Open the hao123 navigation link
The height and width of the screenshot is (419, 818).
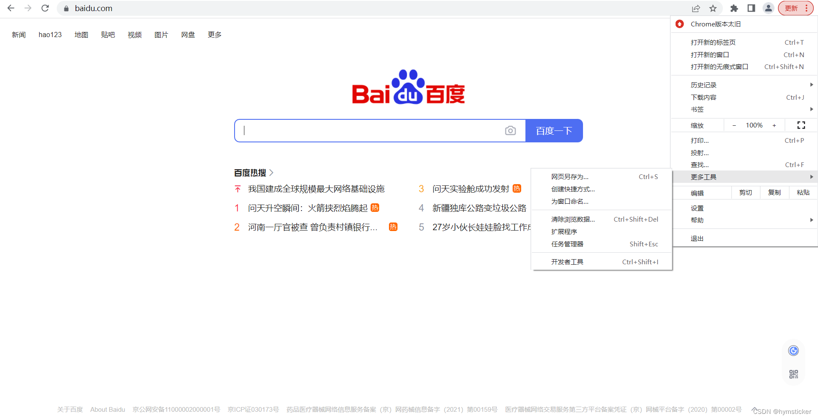point(50,35)
